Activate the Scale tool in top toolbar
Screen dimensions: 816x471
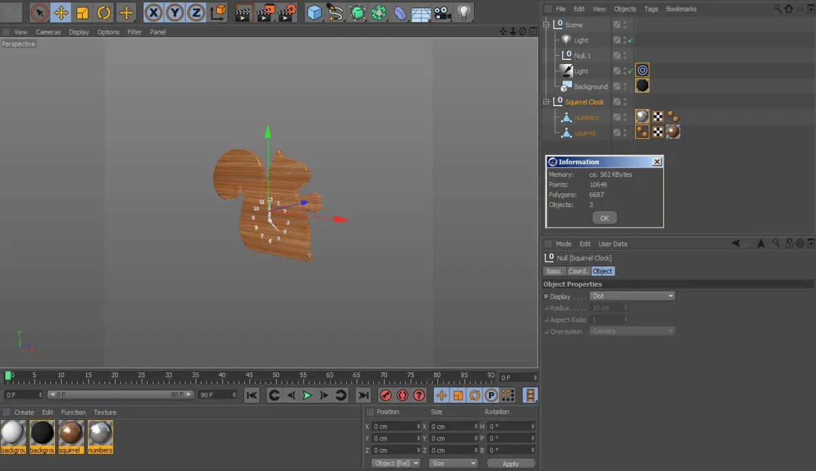82,12
